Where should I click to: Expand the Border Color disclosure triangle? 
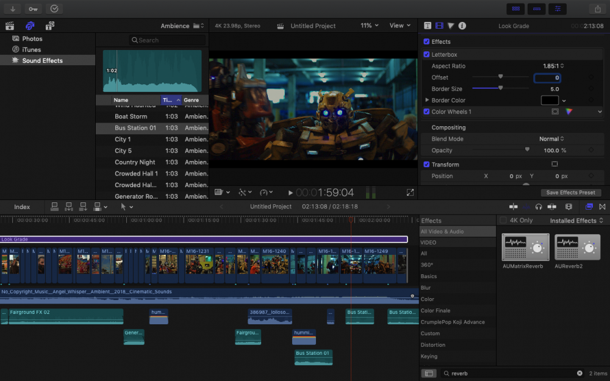pos(427,100)
